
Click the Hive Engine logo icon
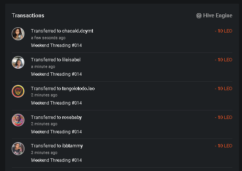click(199, 16)
